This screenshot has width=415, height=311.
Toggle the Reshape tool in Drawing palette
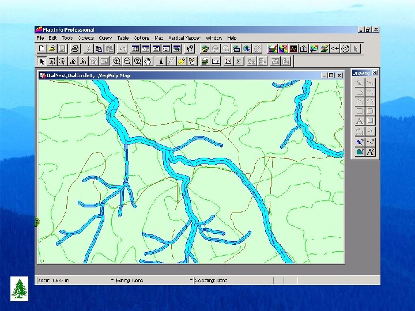pos(360,131)
